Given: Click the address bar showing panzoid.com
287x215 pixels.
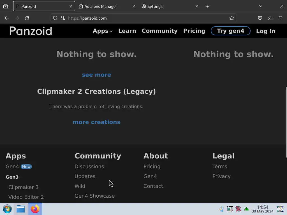Looking at the screenshot, I should (143, 18).
